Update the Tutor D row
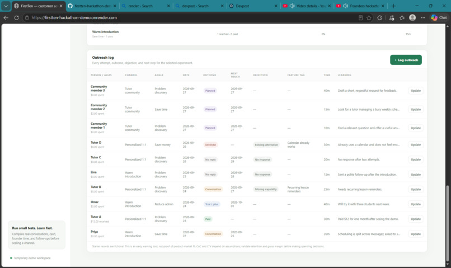 (x=416, y=145)
